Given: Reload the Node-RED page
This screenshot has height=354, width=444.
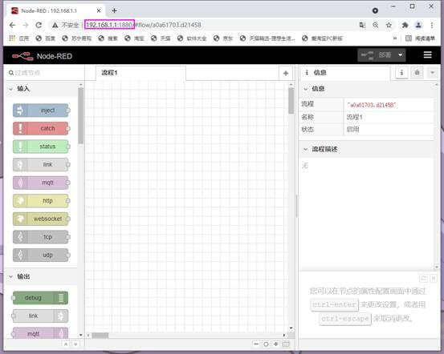Looking at the screenshot, I should click(x=39, y=25).
